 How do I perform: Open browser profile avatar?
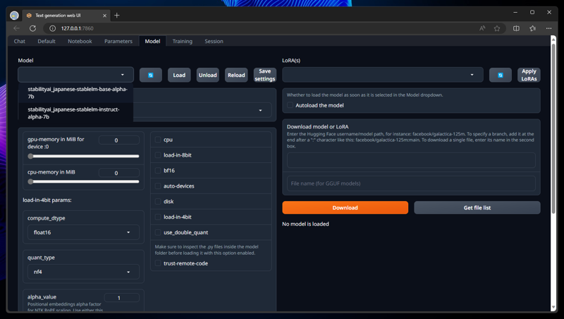(x=14, y=16)
